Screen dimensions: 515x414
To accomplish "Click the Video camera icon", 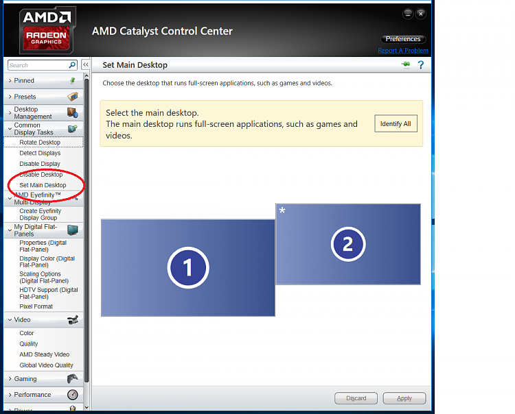I will (x=73, y=319).
